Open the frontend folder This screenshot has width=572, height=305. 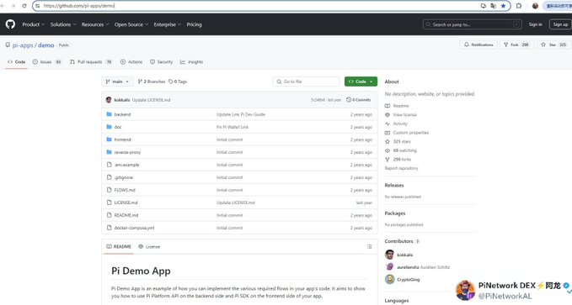[123, 139]
